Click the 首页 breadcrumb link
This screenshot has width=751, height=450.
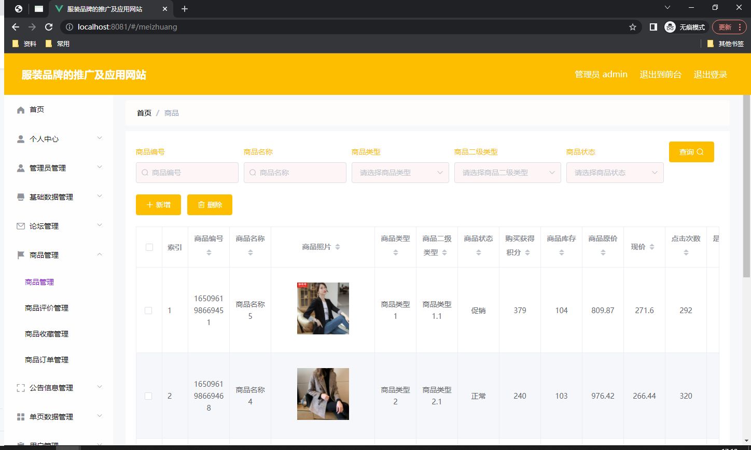[144, 113]
